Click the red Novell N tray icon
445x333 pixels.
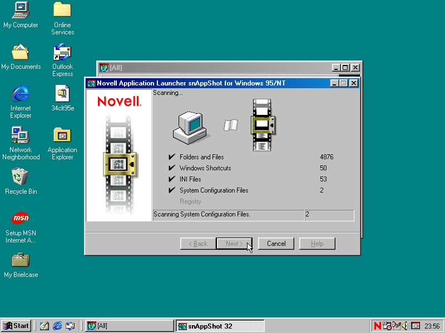click(x=378, y=326)
